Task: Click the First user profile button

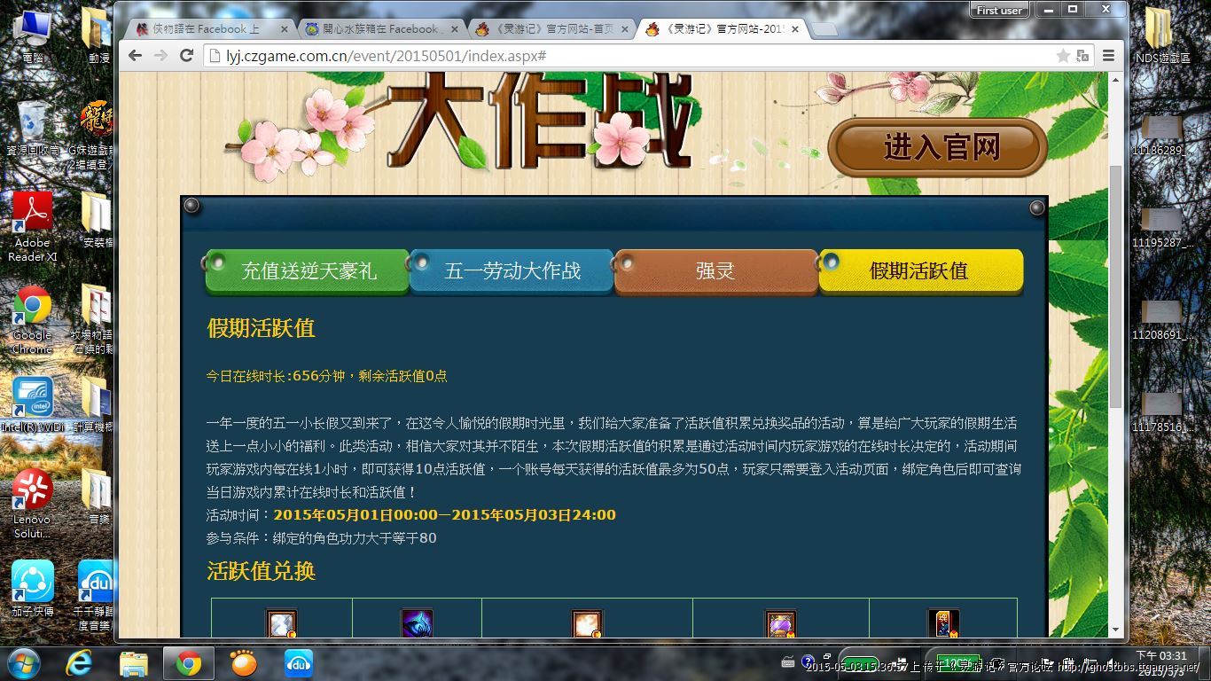Action: click(999, 11)
